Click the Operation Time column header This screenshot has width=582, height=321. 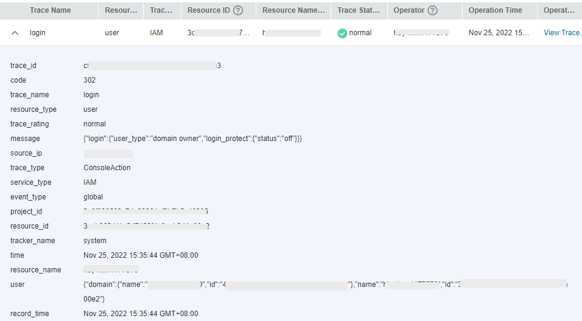(495, 10)
